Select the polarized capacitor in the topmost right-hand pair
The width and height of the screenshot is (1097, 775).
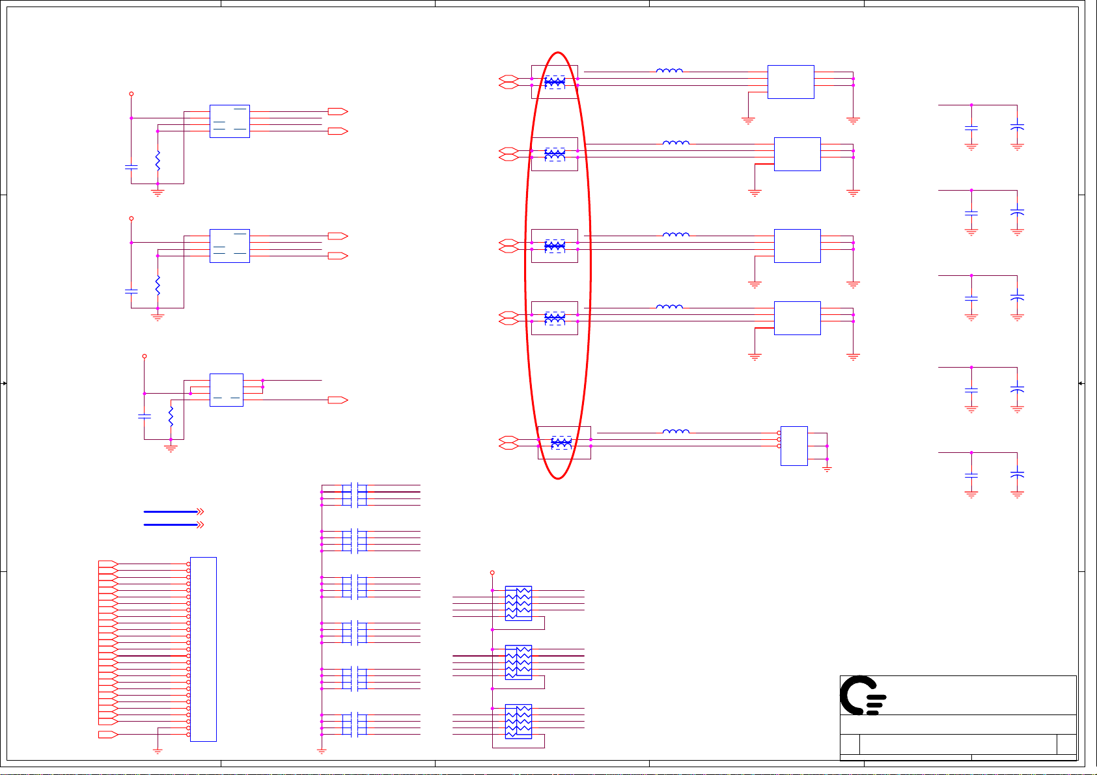click(1018, 128)
